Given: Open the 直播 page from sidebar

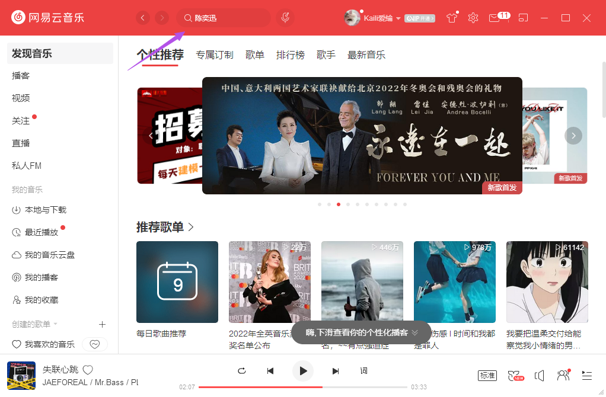Looking at the screenshot, I should 20,143.
